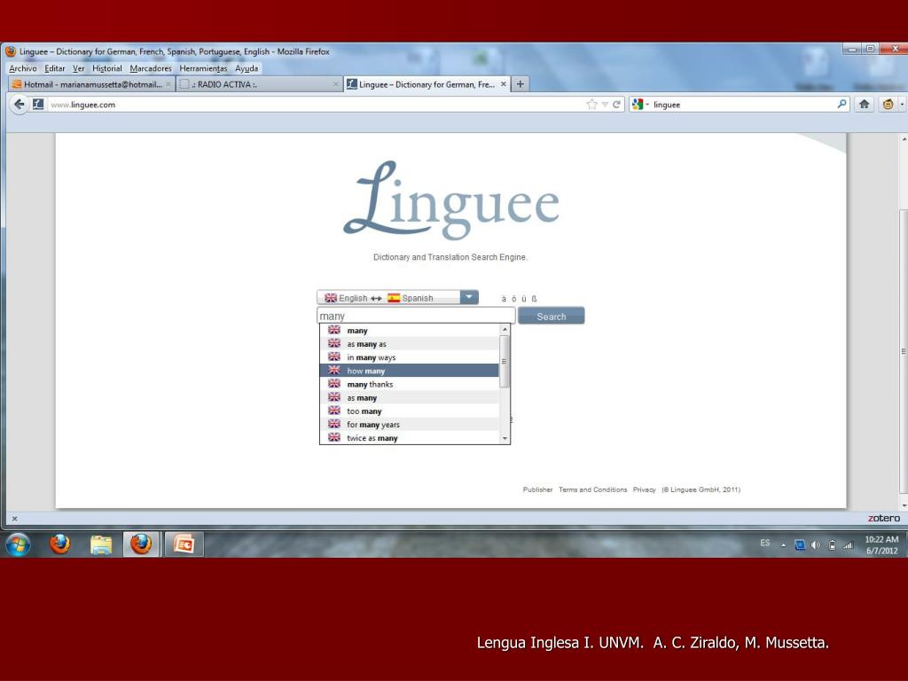Screen dimensions: 908x681
Task: Choose the suggestion "in many ways"
Action: pos(410,357)
